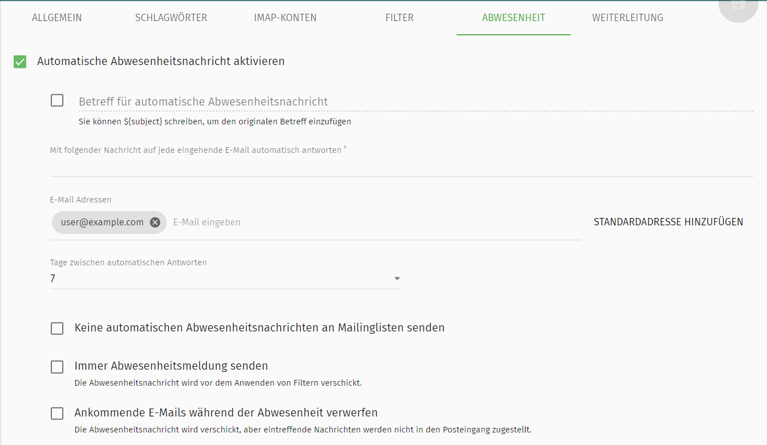
Task: Select the IMAP-Konten tab
Action: [x=285, y=18]
